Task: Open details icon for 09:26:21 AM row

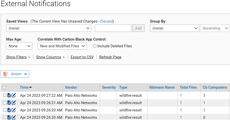Action: (9, 102)
